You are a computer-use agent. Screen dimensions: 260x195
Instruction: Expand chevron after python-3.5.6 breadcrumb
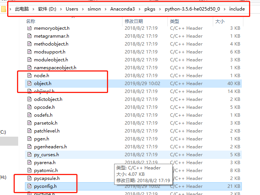click(224, 9)
